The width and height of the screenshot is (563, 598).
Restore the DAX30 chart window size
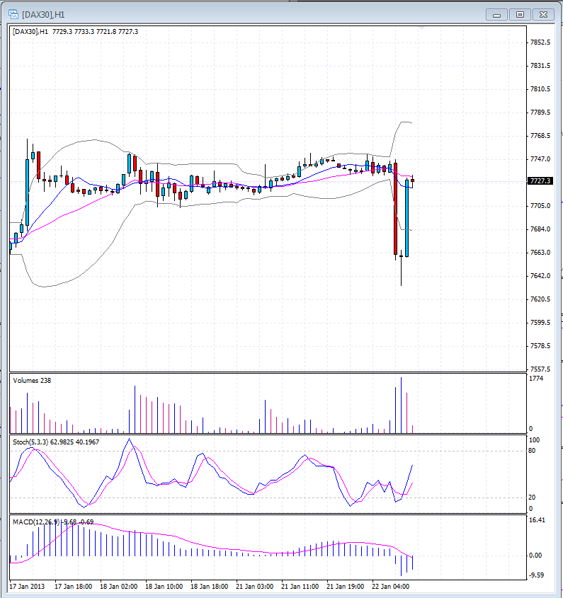(x=521, y=14)
